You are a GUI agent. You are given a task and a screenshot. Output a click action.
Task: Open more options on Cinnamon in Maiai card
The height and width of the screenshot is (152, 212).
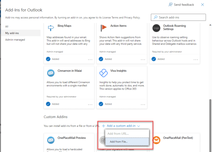[x=90, y=104]
